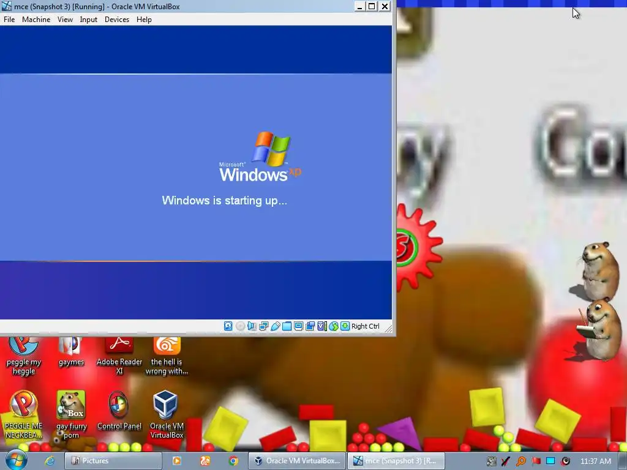The height and width of the screenshot is (470, 627).
Task: Open the orange UC Browser taskbar icon
Action: click(205, 461)
